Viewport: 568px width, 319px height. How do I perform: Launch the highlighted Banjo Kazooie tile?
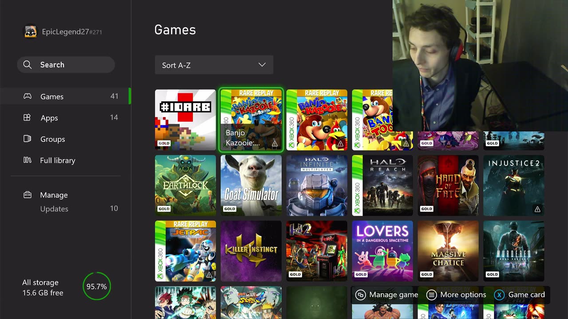[251, 120]
